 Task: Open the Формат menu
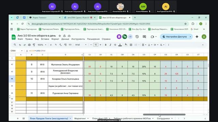click(x=55, y=39)
